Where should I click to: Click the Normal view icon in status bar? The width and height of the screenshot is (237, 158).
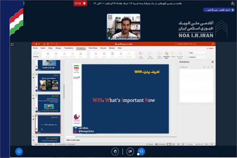point(169,144)
